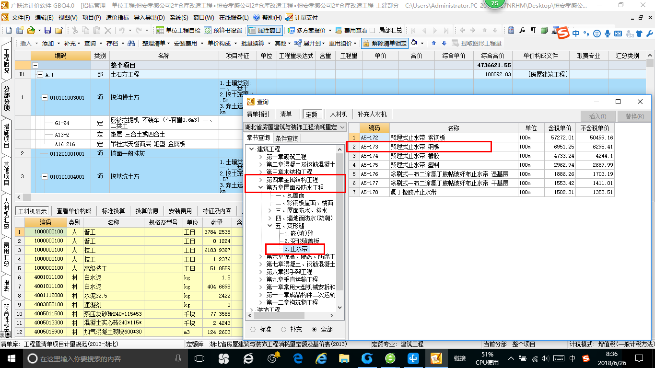This screenshot has width=655, height=368.
Task: Click the delete X toolbar icon
Action: [x=108, y=30]
